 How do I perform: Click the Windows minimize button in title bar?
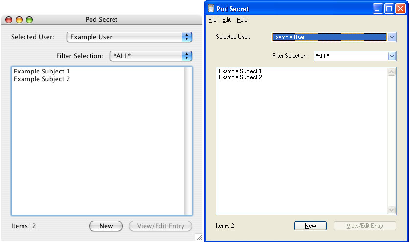click(x=377, y=9)
